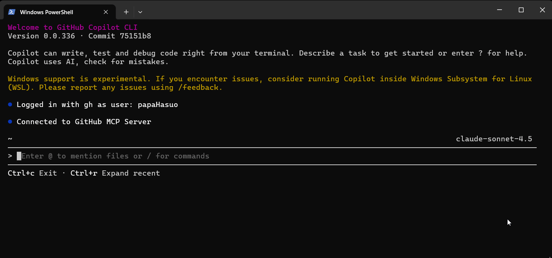Click the tilde current directory indicator

click(x=10, y=139)
